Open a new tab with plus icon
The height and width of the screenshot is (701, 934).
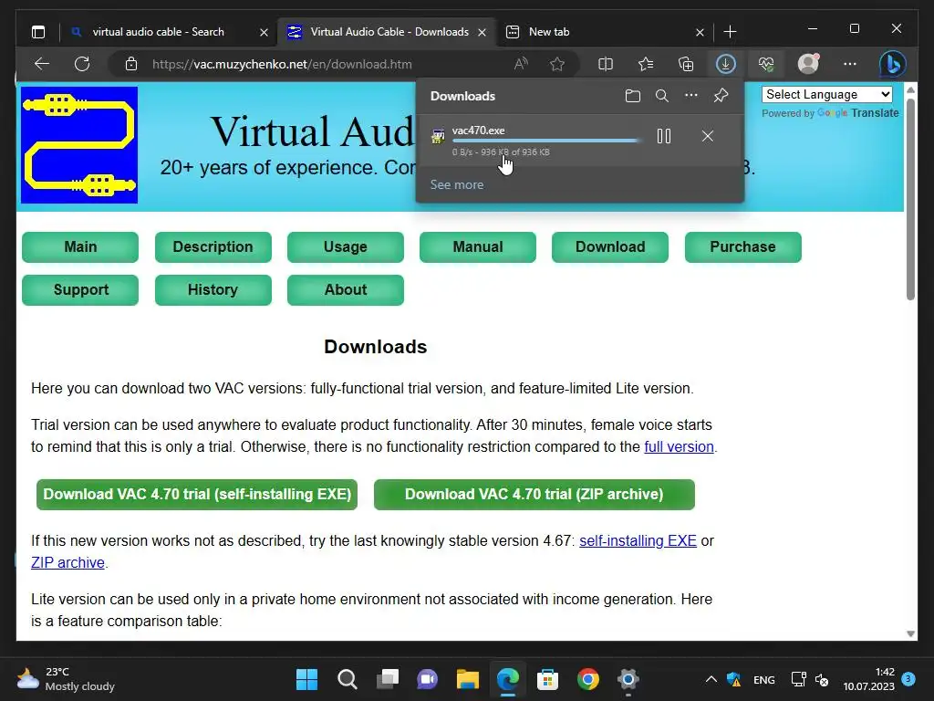point(730,32)
